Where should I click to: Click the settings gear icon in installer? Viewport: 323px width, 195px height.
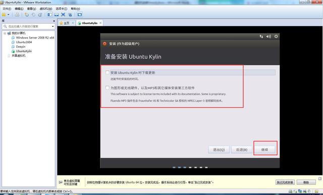[276, 36]
